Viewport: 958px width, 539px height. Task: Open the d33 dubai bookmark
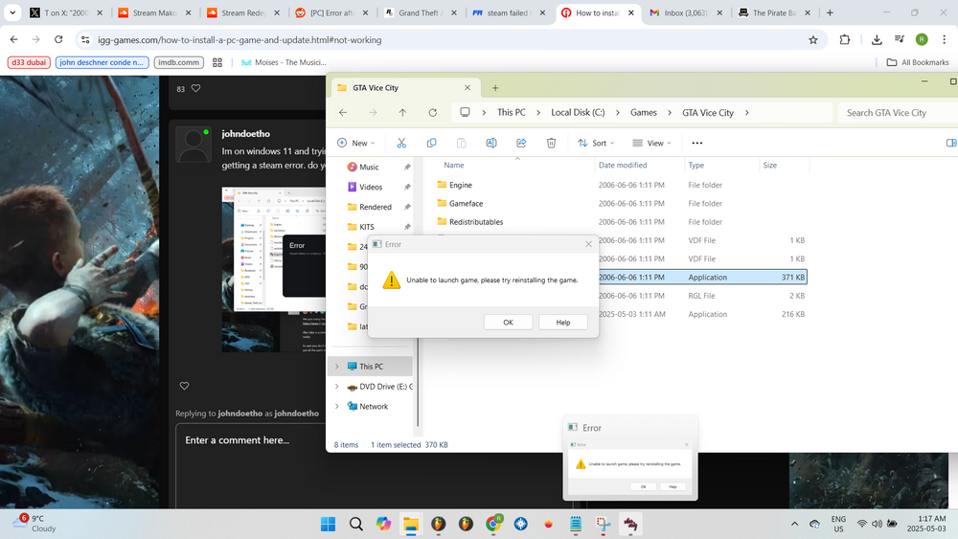(x=29, y=62)
